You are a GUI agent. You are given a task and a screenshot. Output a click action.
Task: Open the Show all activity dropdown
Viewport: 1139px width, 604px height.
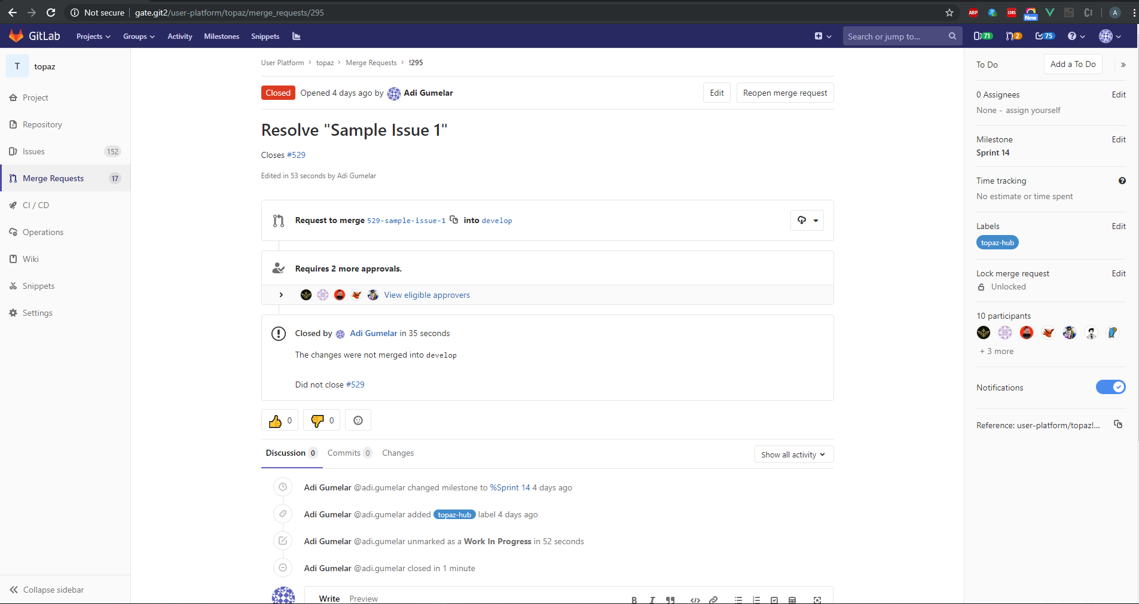(793, 454)
